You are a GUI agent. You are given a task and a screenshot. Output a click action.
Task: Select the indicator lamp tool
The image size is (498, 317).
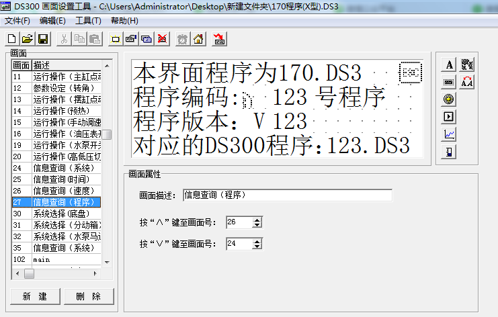(449, 99)
